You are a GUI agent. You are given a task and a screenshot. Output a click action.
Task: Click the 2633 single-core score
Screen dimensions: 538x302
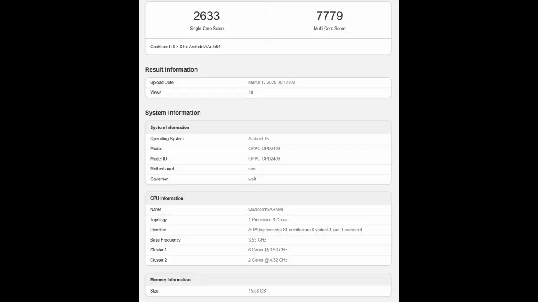coord(206,16)
